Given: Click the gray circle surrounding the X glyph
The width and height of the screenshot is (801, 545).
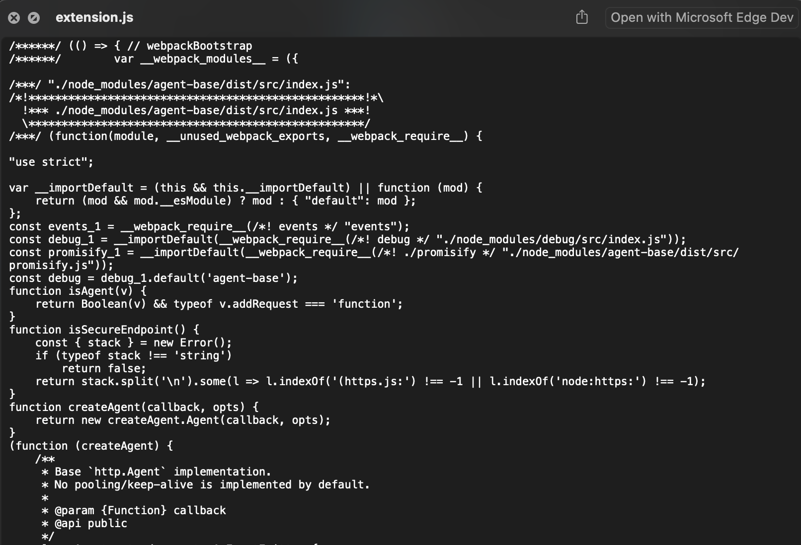Looking at the screenshot, I should (14, 17).
